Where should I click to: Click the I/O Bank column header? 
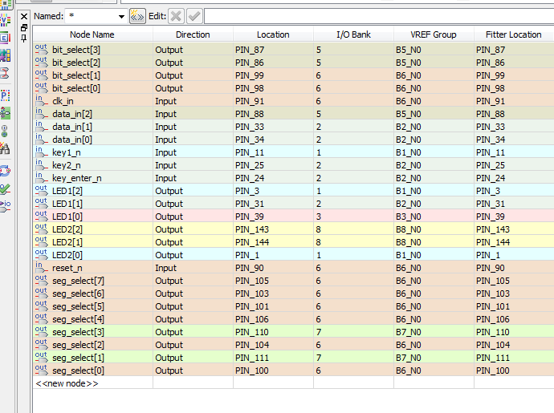353,34
